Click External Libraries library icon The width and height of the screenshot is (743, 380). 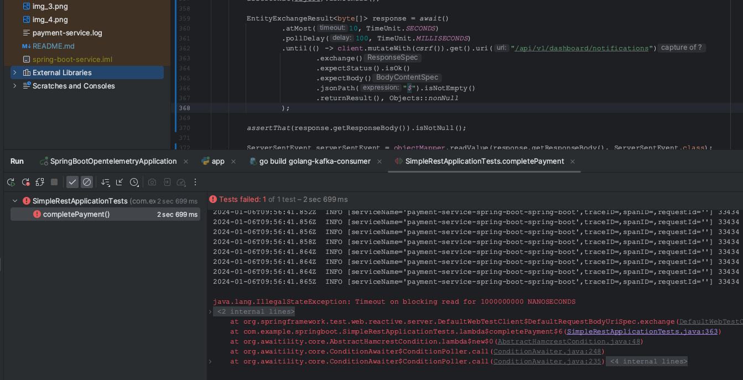pyautogui.click(x=27, y=72)
